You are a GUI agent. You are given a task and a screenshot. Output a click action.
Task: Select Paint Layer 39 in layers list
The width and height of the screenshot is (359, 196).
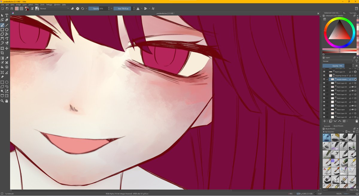click(x=341, y=106)
